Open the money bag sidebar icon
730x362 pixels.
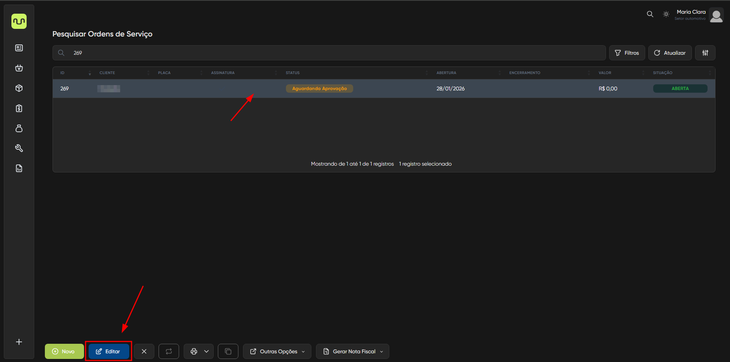[19, 128]
